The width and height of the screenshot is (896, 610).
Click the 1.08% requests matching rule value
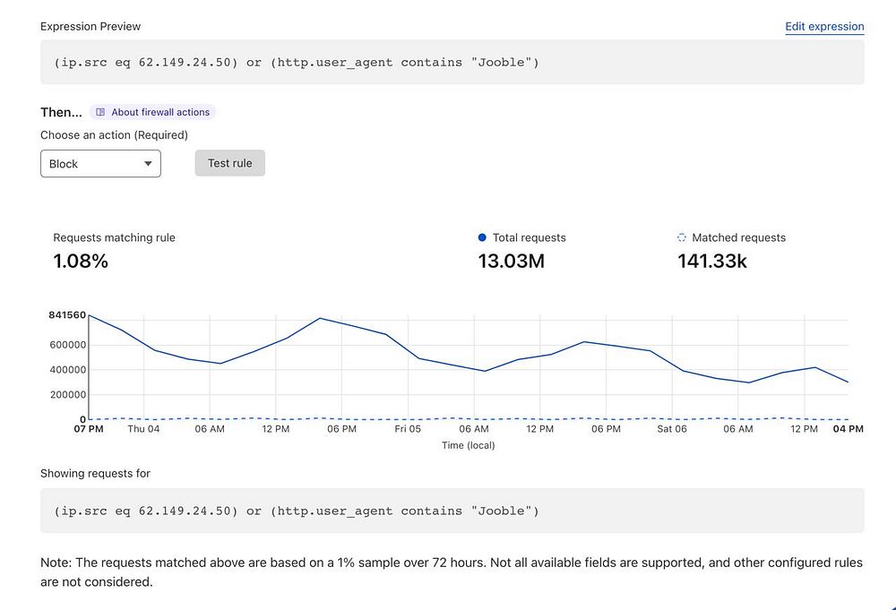(x=81, y=262)
